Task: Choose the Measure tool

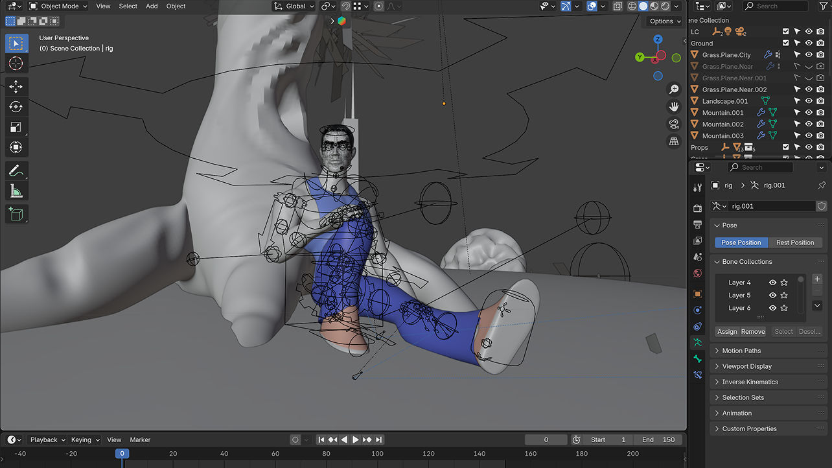Action: pyautogui.click(x=16, y=191)
